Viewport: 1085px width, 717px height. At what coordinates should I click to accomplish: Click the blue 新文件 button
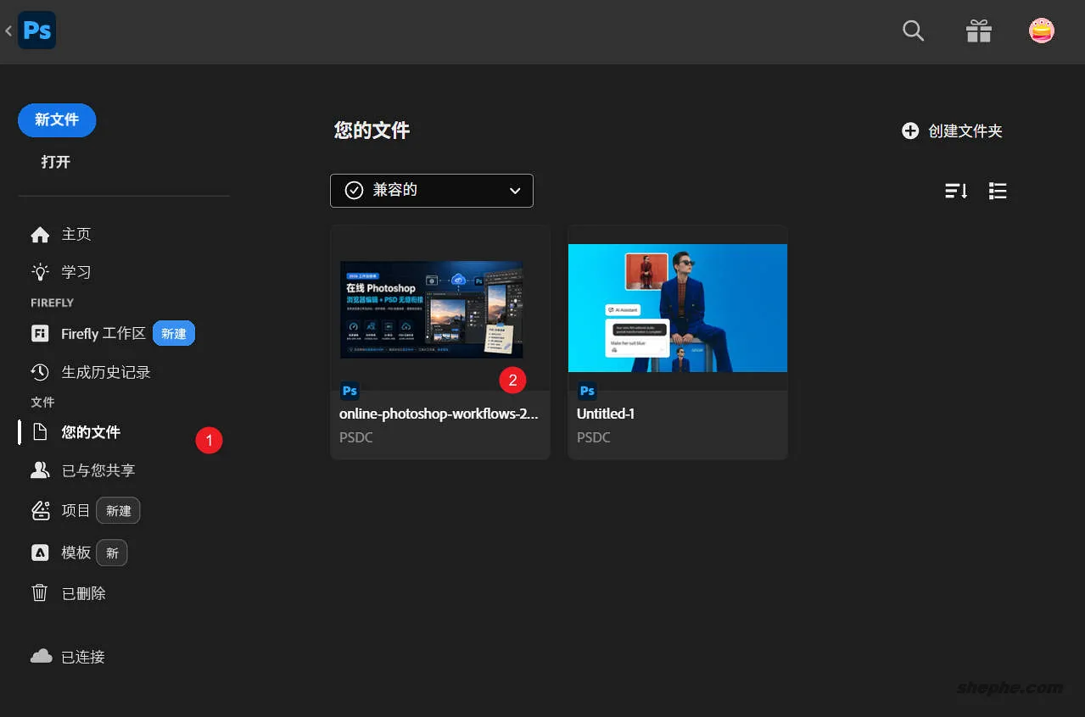point(57,120)
